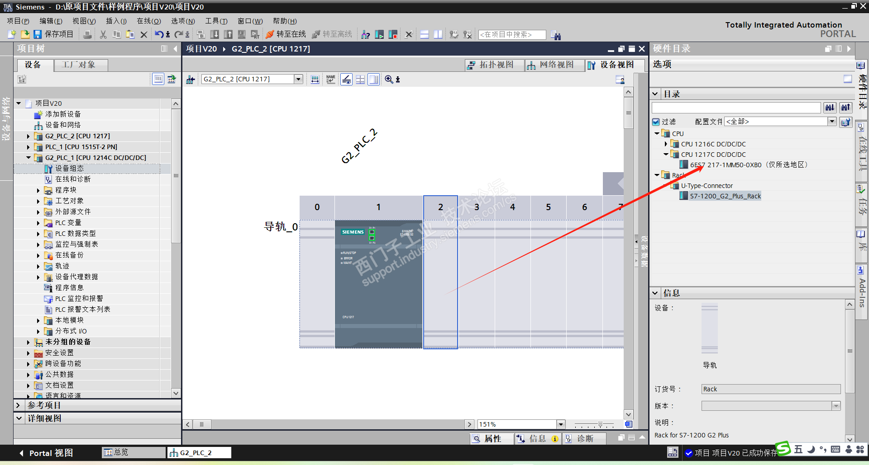Viewport: 869px width, 465px height.
Task: Open the 属性 properties inspector tab
Action: tap(492, 439)
